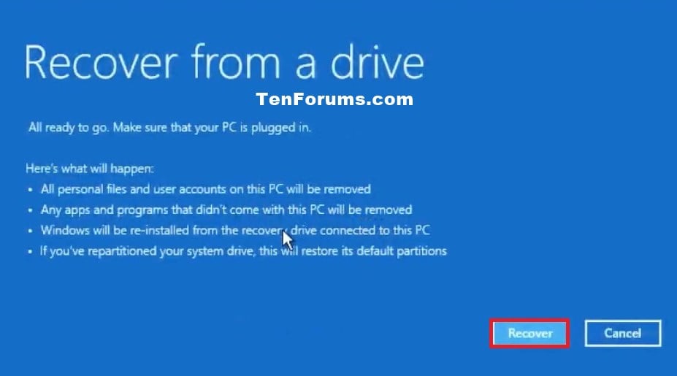Click the "Recover from a drive" heading
The image size is (677, 376).
click(224, 62)
